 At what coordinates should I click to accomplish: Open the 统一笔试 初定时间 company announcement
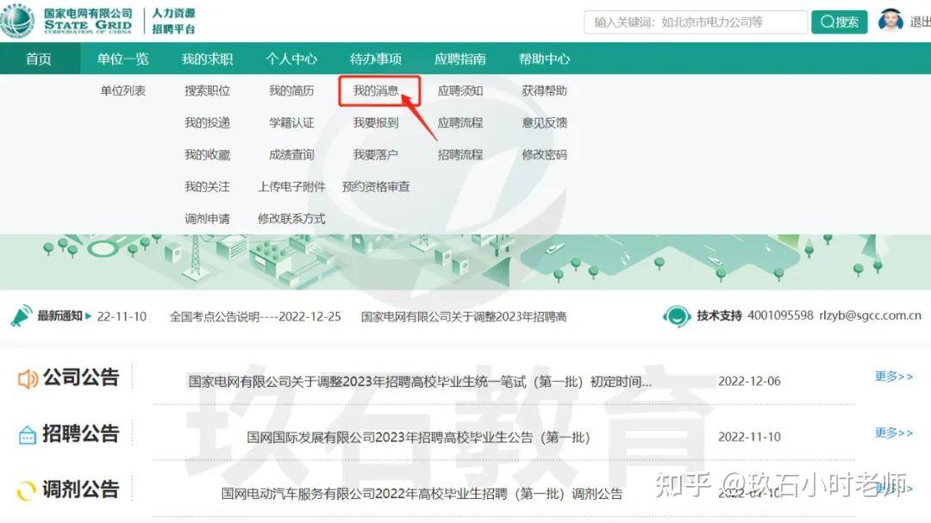[x=420, y=382]
